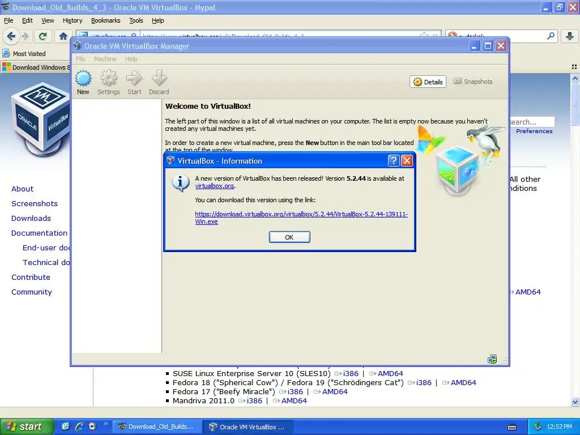Click the on-screen keyboard tray icon
580x435 pixels.
coord(512,427)
